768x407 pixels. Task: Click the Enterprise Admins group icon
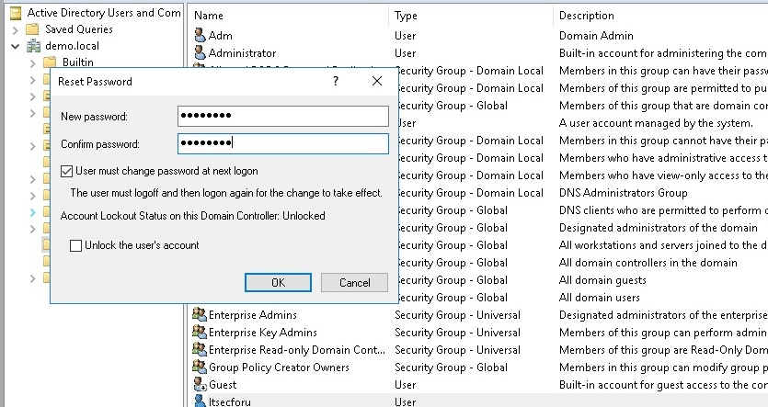[x=200, y=315]
